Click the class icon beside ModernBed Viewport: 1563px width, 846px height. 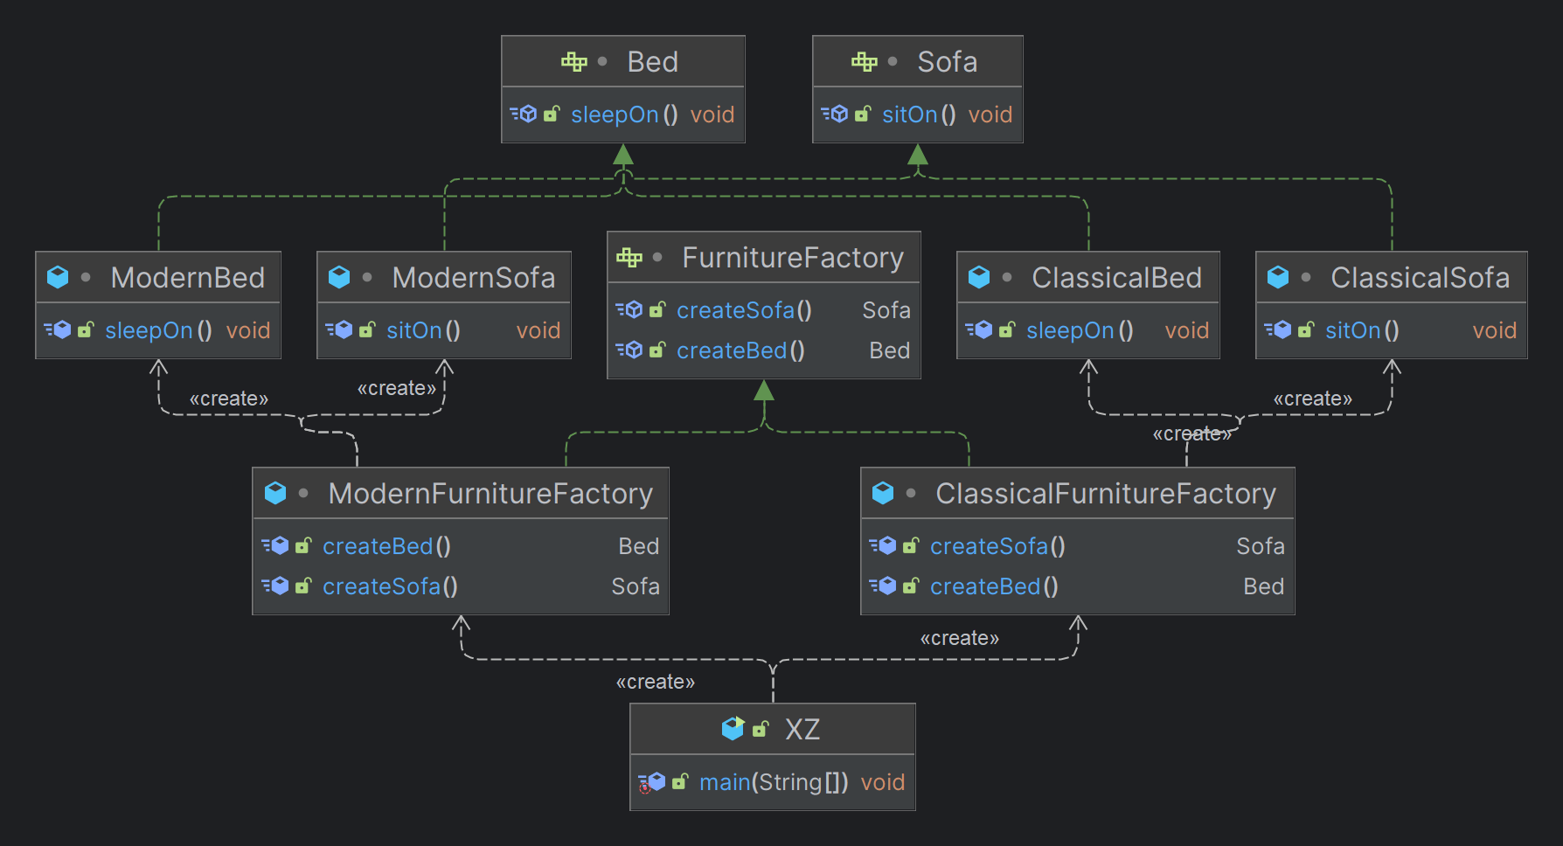click(x=58, y=277)
